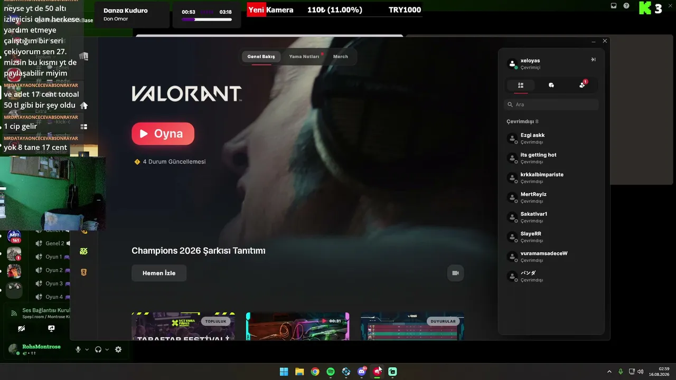Open the Duyurular news thumbnail
The image size is (676, 380).
pyautogui.click(x=412, y=326)
